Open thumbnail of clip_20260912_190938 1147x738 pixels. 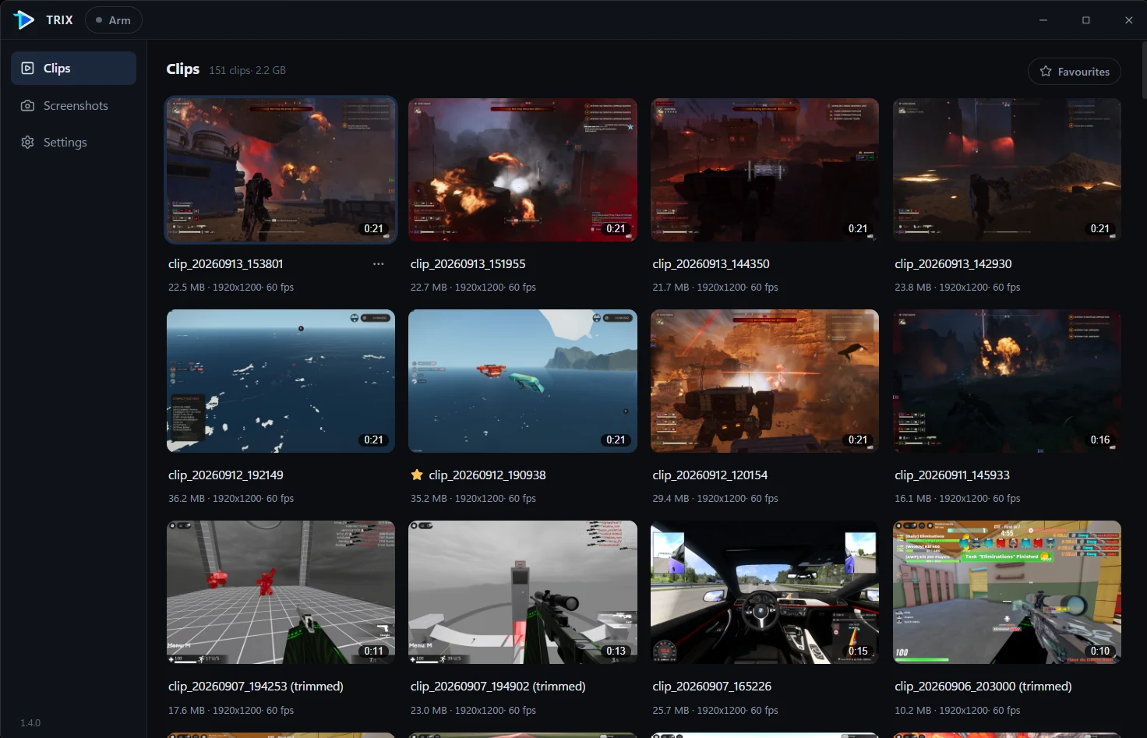[x=523, y=381]
